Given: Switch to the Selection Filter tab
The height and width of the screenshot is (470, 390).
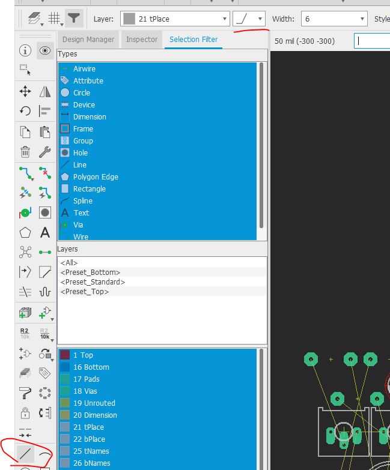Looking at the screenshot, I should 193,39.
